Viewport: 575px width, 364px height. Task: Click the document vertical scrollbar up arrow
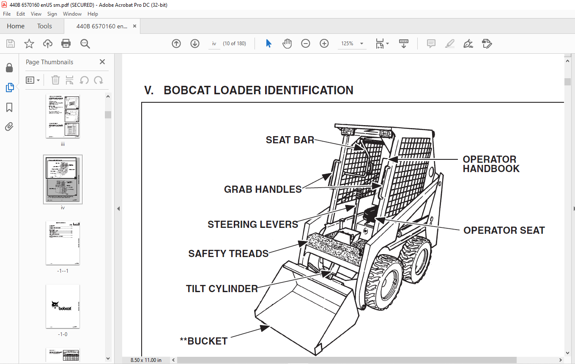click(567, 61)
